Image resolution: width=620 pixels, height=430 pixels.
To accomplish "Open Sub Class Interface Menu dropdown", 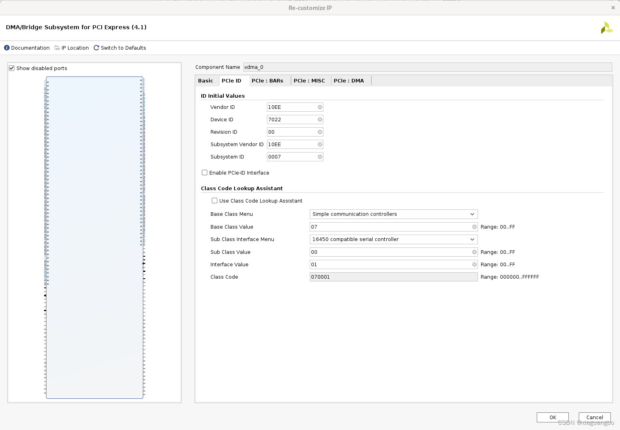I will click(x=394, y=239).
